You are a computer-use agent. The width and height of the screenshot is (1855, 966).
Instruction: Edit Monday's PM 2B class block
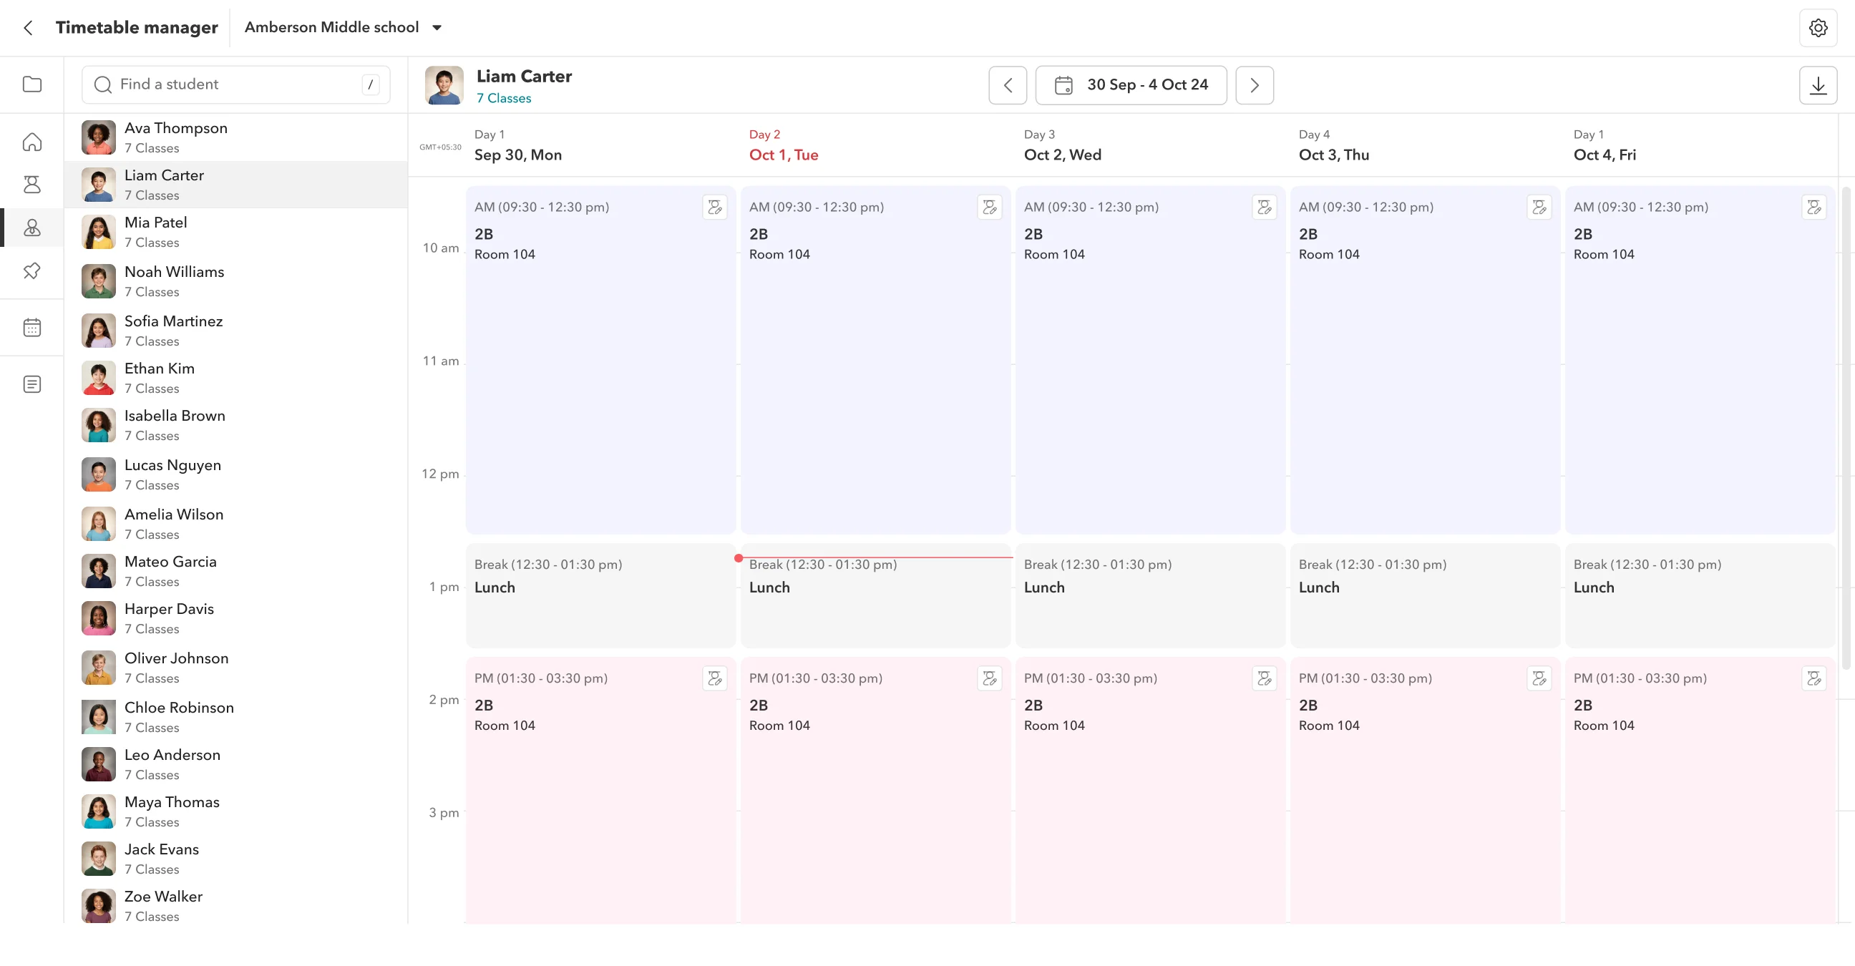coord(714,678)
